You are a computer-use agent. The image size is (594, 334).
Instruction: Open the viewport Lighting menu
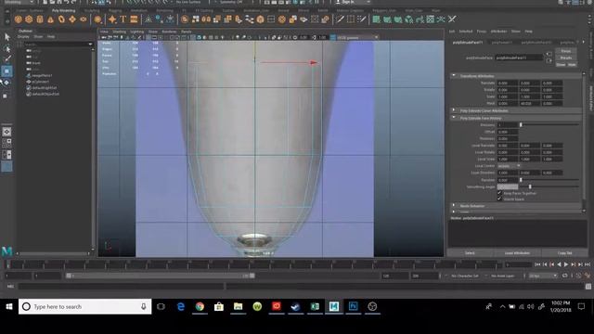tap(137, 32)
